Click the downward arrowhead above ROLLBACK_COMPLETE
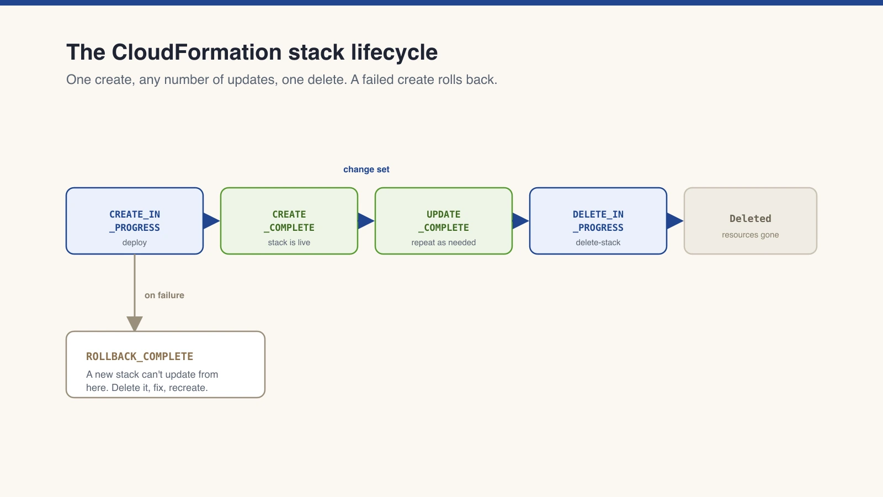This screenshot has width=883, height=497. [135, 324]
